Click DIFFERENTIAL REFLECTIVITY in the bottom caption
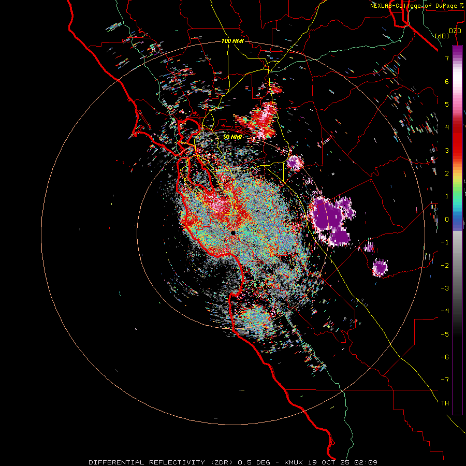The image size is (466, 466). point(147,462)
